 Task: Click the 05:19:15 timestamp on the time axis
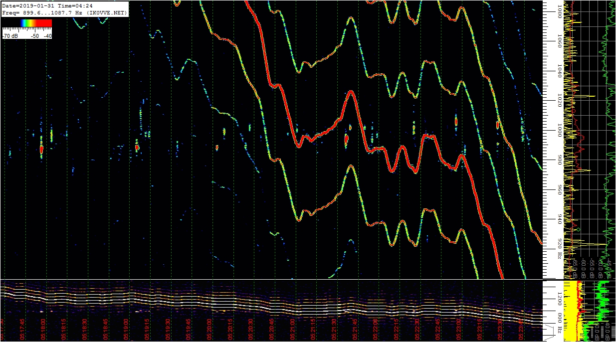[x=148, y=329]
